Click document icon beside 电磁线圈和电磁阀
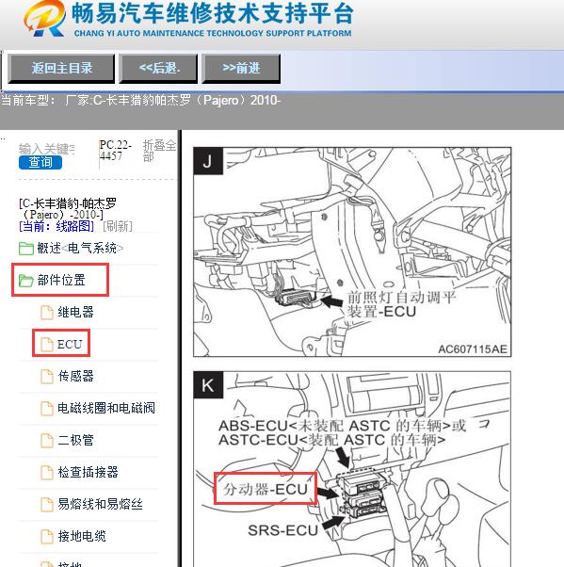The width and height of the screenshot is (564, 567). [x=47, y=409]
